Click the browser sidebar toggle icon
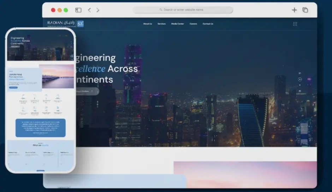332x192 pixels. 78,10
